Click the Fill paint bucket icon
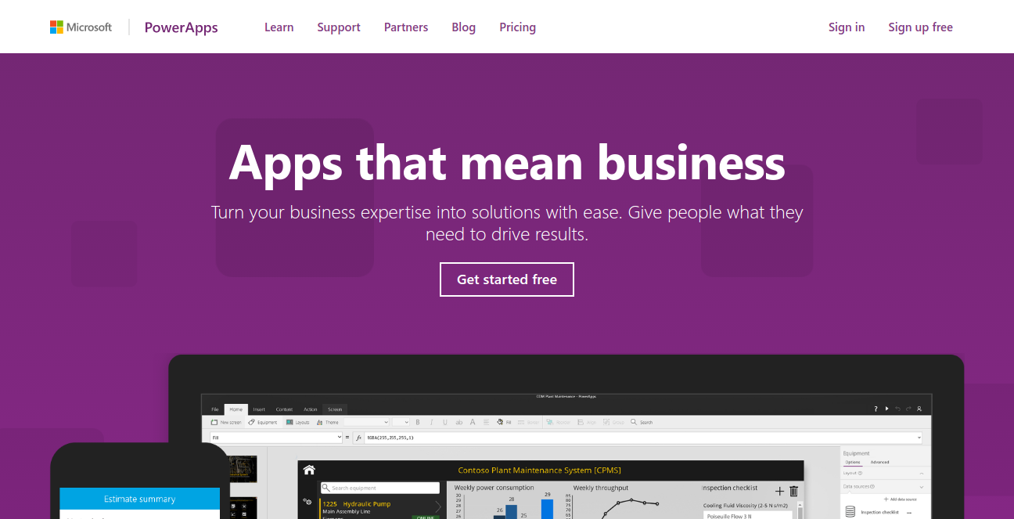Image resolution: width=1014 pixels, height=519 pixels. pos(500,422)
